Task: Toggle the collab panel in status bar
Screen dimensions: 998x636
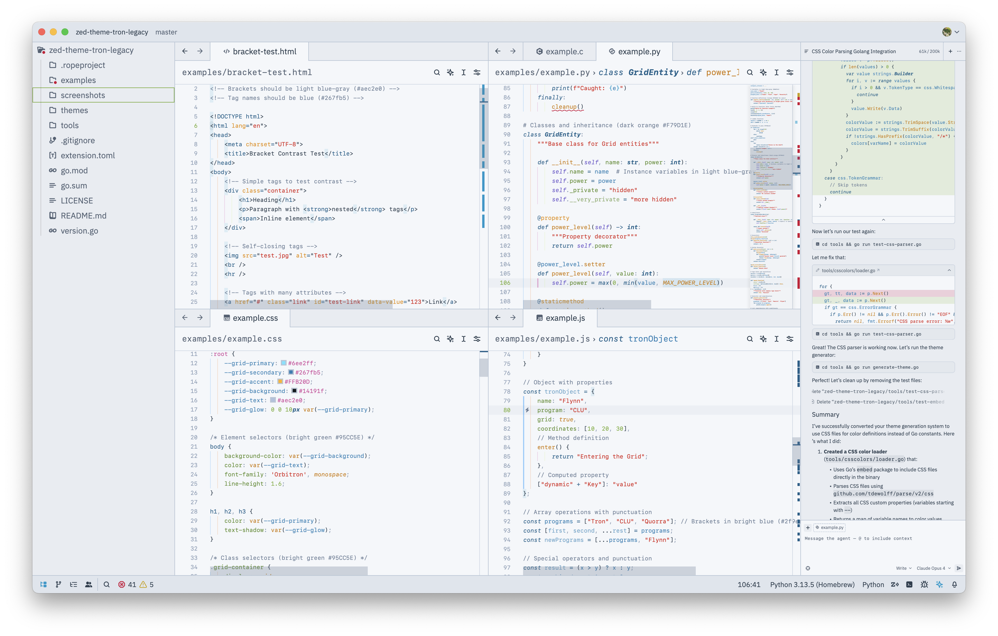Action: point(88,584)
